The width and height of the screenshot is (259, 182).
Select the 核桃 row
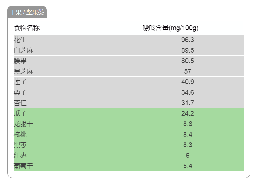(129, 135)
